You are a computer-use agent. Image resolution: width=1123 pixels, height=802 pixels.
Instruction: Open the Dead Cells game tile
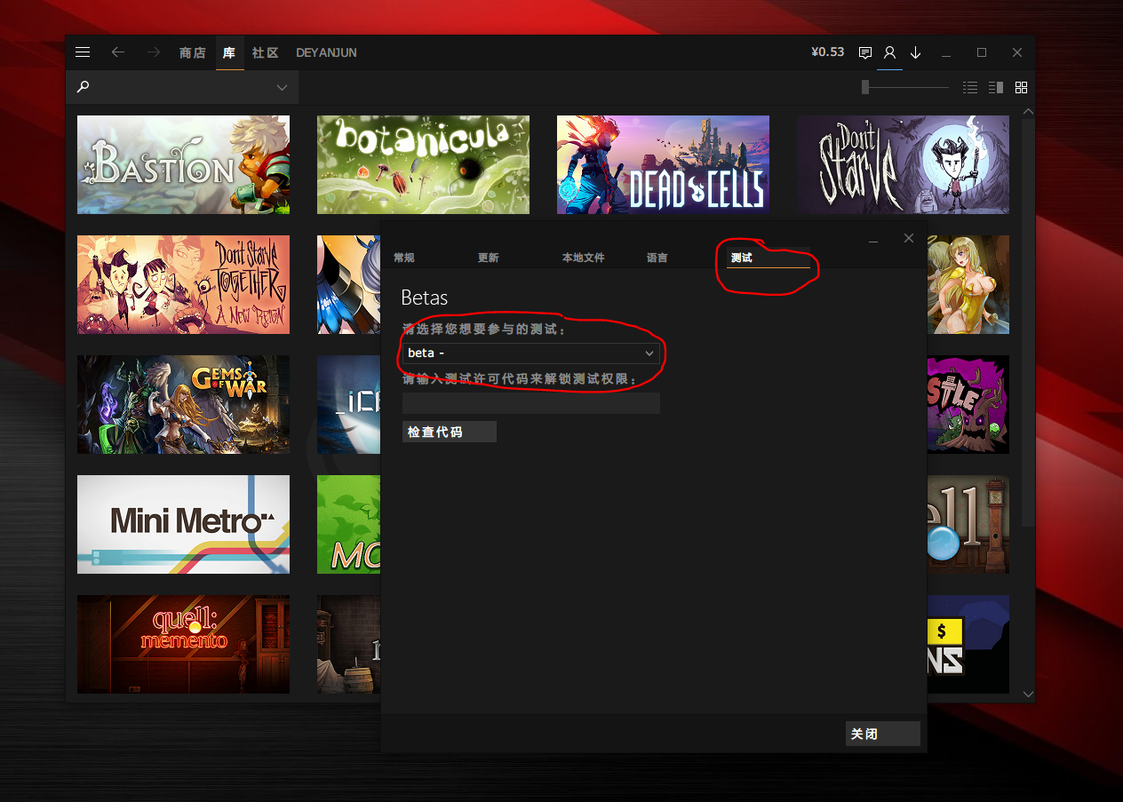click(x=663, y=164)
